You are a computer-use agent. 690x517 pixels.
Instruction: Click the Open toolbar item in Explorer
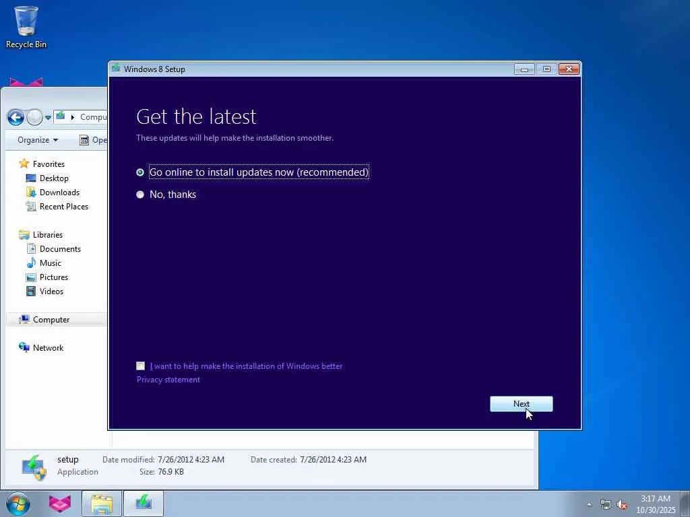coord(93,140)
